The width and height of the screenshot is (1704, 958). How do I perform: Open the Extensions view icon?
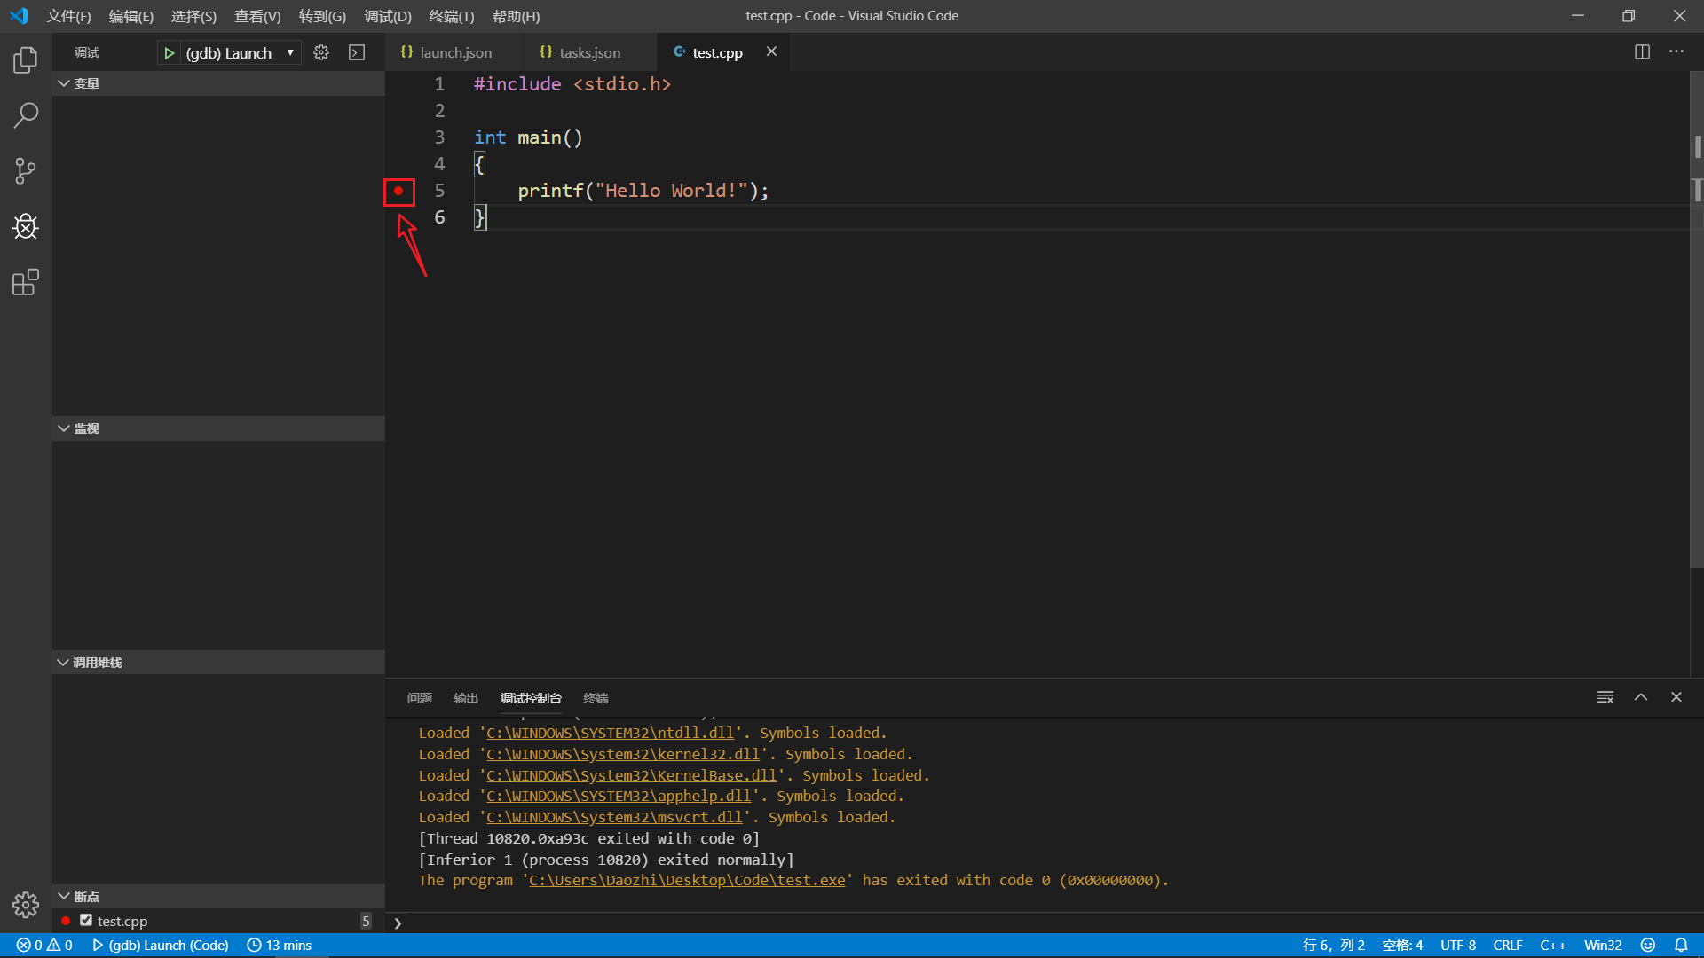click(26, 282)
